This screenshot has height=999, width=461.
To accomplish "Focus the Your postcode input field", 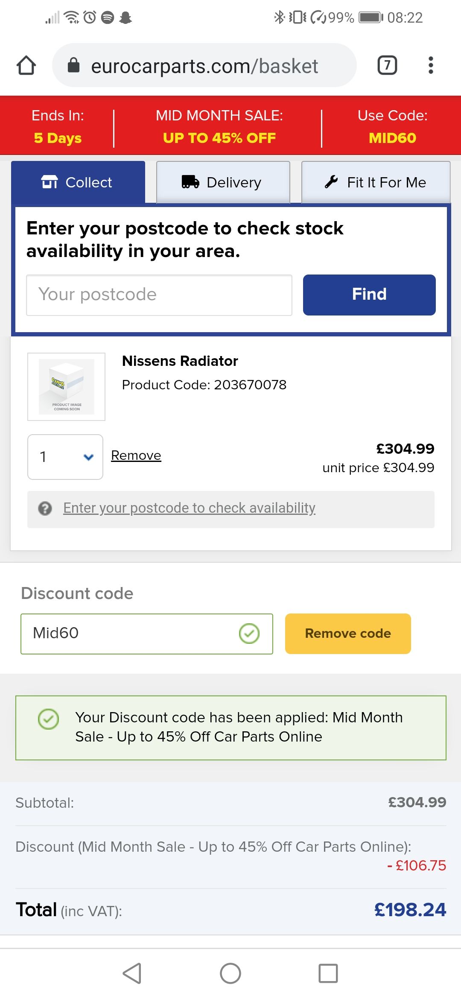I will [x=159, y=295].
